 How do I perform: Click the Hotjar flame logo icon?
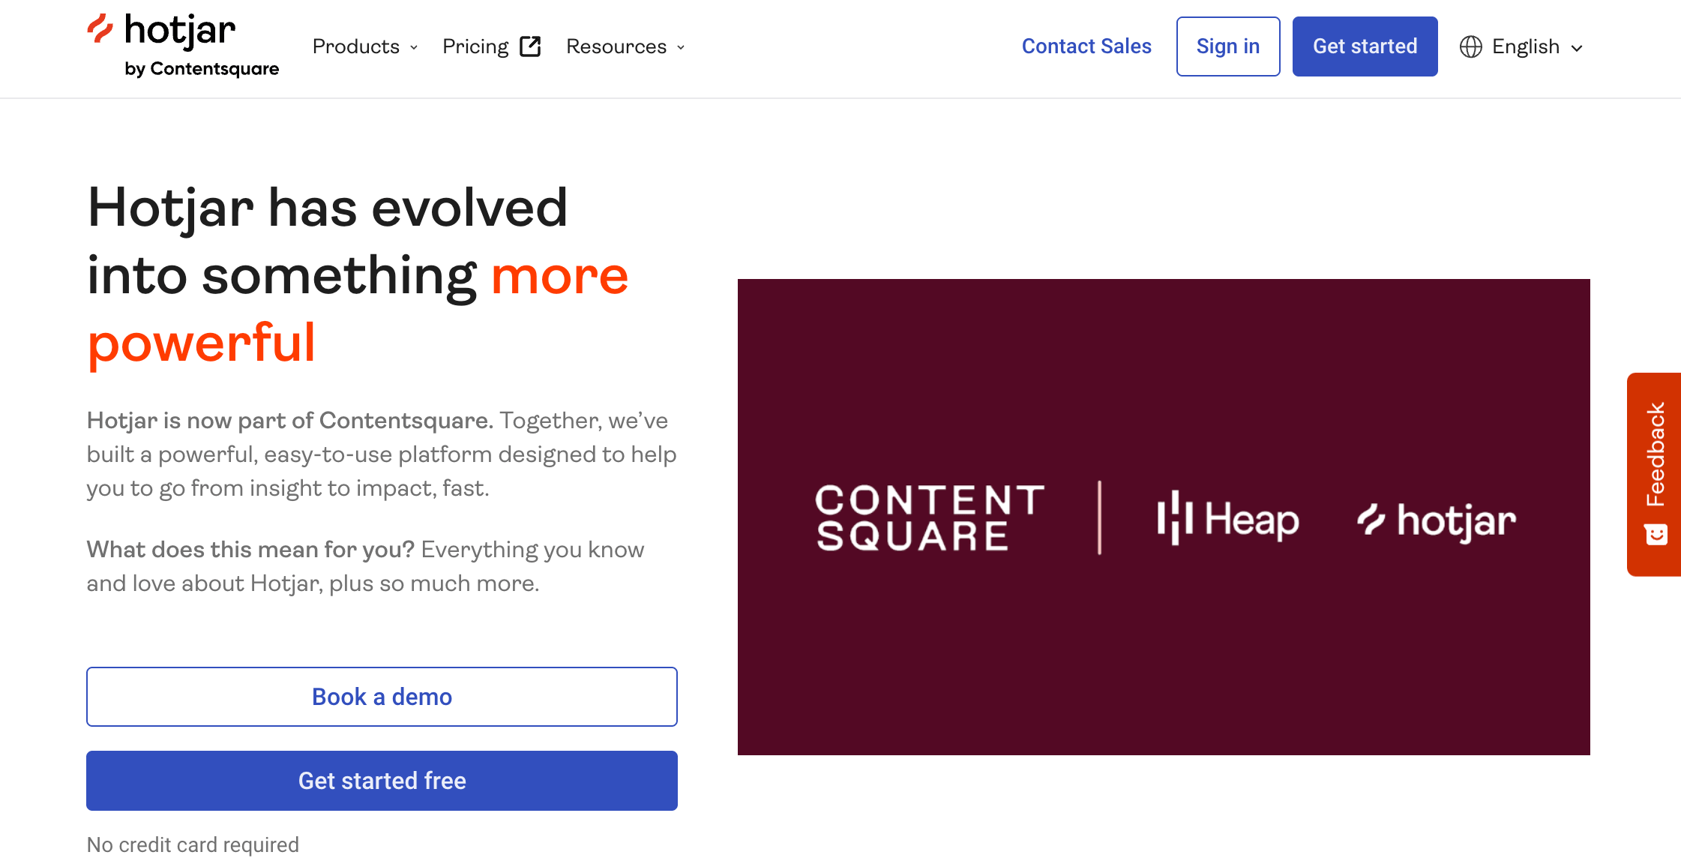[100, 29]
